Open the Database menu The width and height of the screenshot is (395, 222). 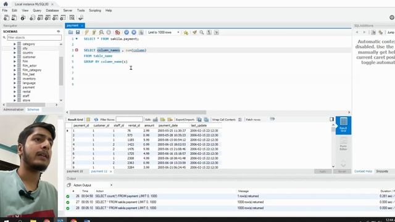(52, 10)
